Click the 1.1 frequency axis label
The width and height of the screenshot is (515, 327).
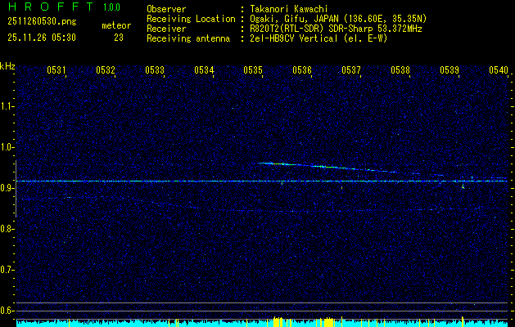(x=7, y=106)
